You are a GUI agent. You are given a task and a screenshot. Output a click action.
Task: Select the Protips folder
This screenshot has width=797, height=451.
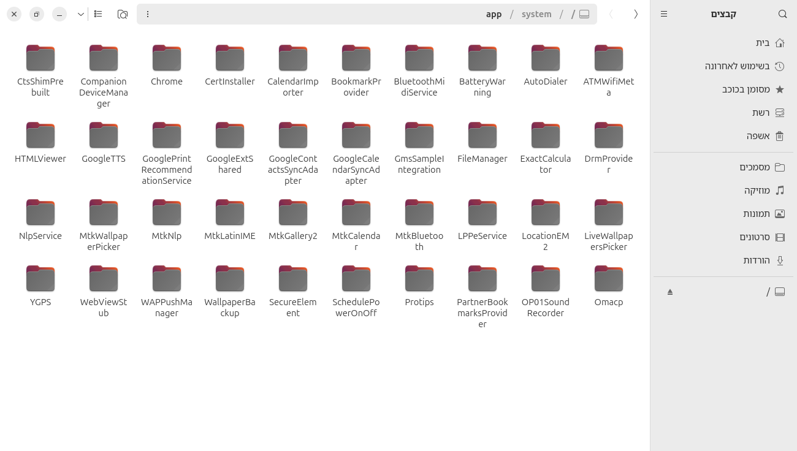pos(419,286)
